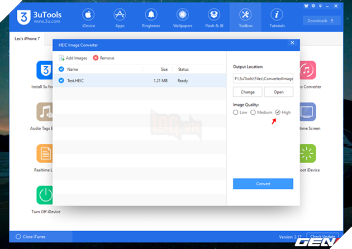Click the Downloads button
Image resolution: width=352 pixels, height=249 pixels.
point(321,21)
